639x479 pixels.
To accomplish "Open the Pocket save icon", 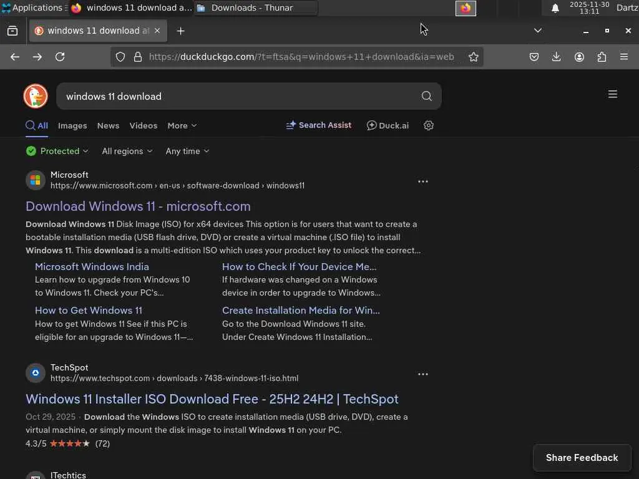I will tap(534, 57).
